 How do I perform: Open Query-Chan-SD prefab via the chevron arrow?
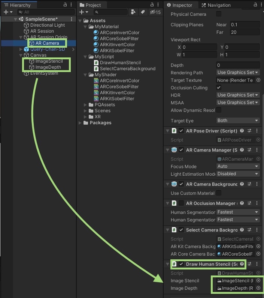(x=73, y=50)
